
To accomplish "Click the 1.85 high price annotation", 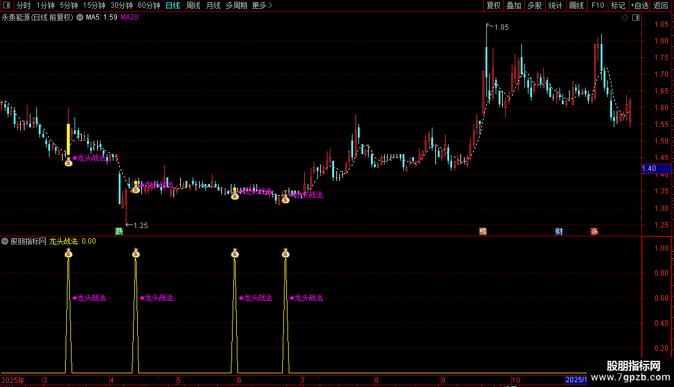I will [501, 27].
